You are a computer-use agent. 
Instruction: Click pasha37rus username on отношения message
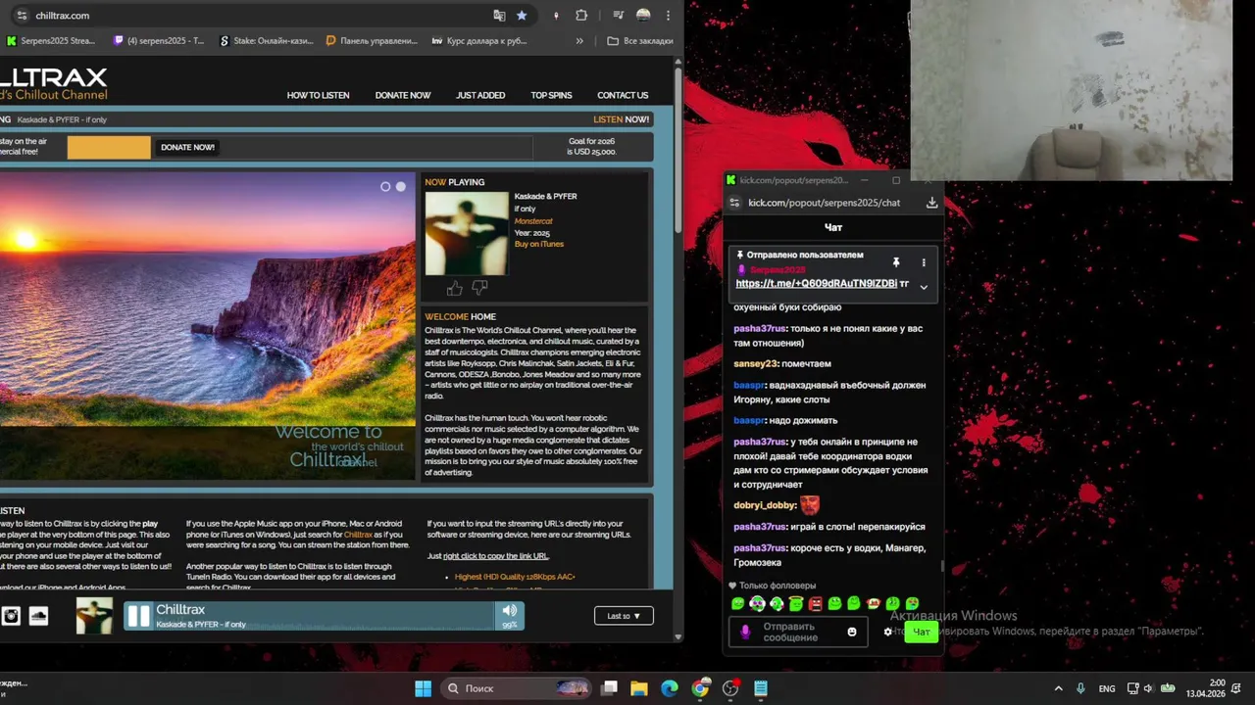pyautogui.click(x=760, y=329)
